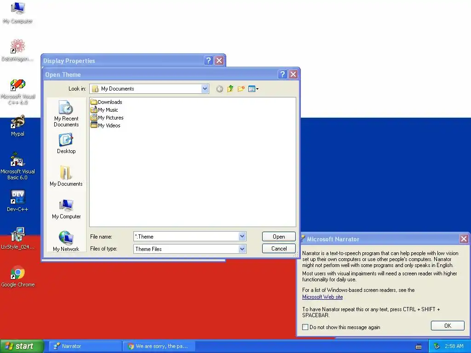Screen dimensions: 471x353
Task: Follow the Microsoft Web site link
Action: pos(322,297)
